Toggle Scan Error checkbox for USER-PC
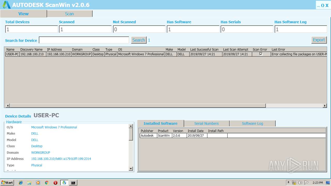Viewport: 331px width, 186px height. coord(261,54)
